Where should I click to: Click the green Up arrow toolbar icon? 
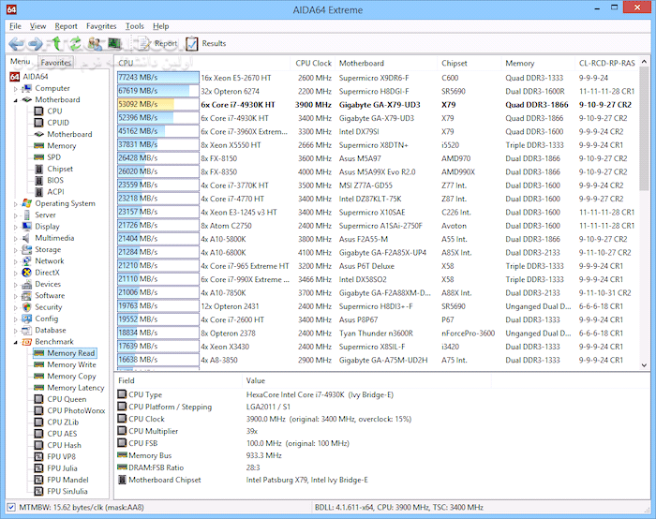click(x=57, y=43)
